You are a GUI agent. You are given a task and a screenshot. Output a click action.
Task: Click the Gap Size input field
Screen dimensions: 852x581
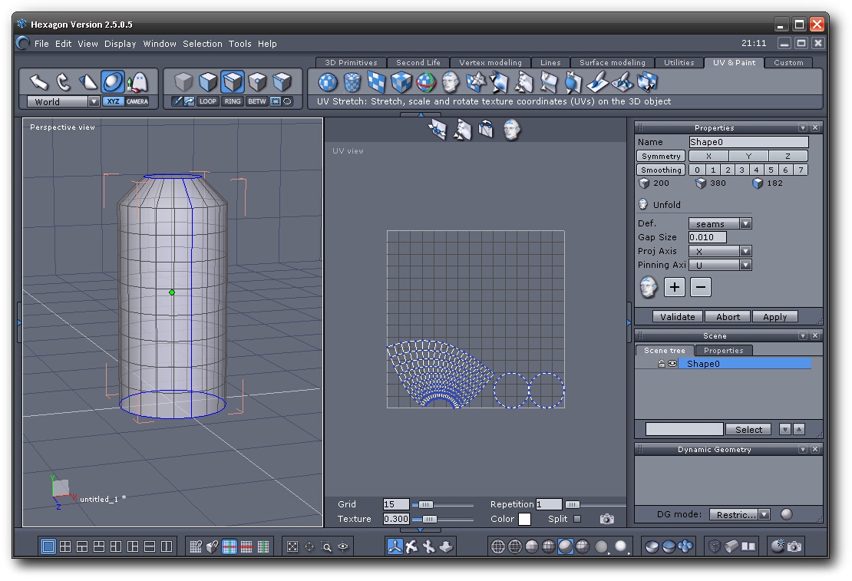(707, 237)
